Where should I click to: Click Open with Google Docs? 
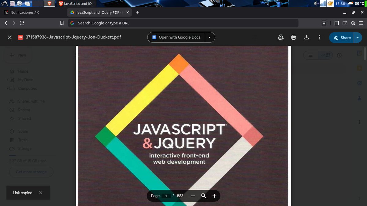pyautogui.click(x=176, y=37)
